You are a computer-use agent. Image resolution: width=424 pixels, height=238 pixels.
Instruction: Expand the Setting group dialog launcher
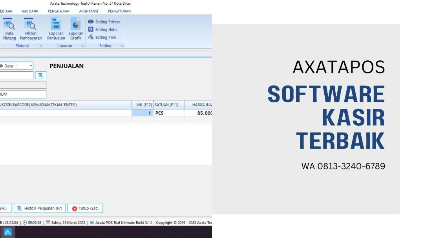click(122, 46)
